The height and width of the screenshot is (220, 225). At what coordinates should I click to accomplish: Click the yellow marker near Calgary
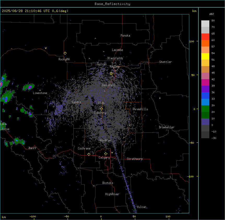pyautogui.click(x=106, y=154)
